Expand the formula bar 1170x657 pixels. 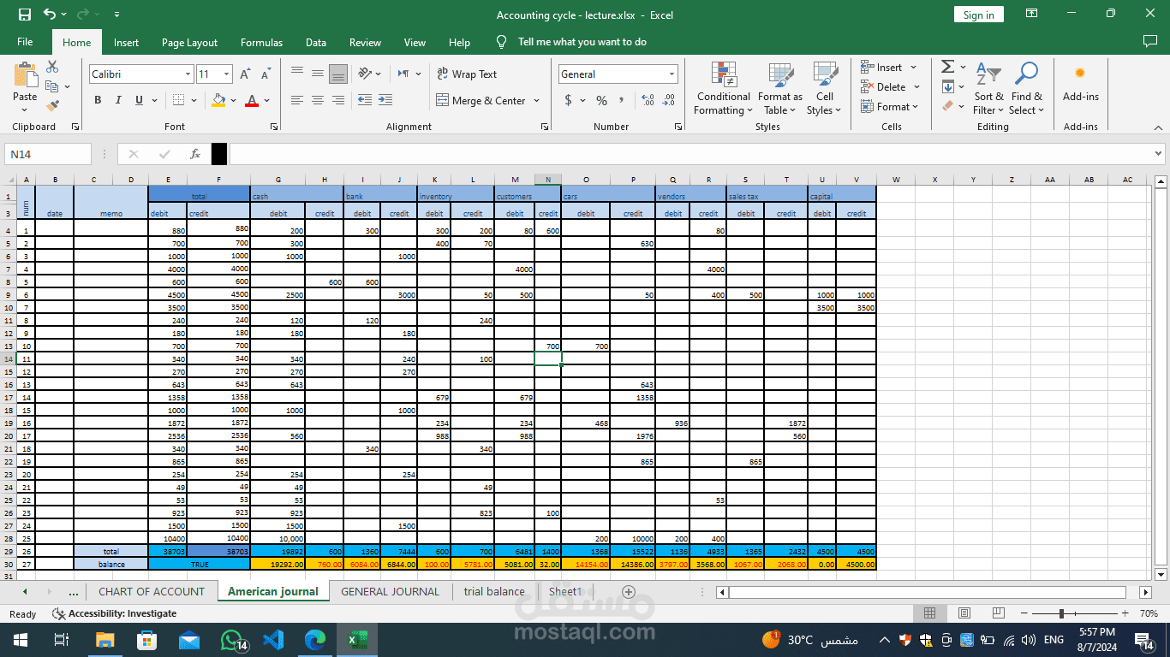1158,154
